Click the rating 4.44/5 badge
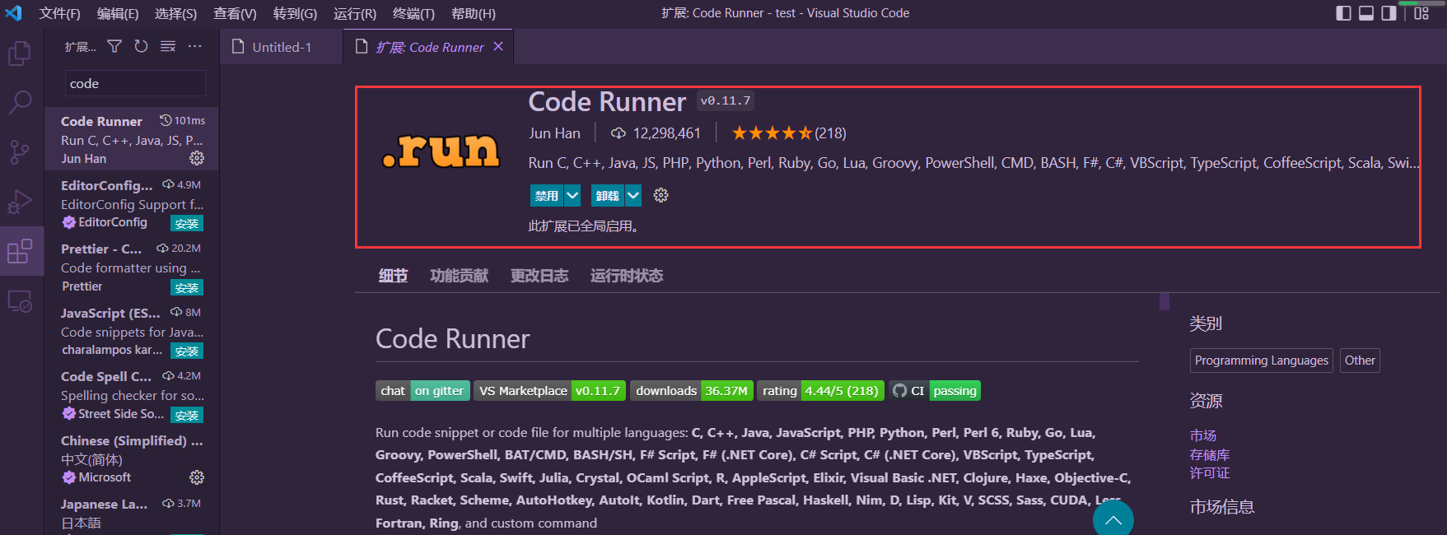The width and height of the screenshot is (1447, 535). pos(820,391)
